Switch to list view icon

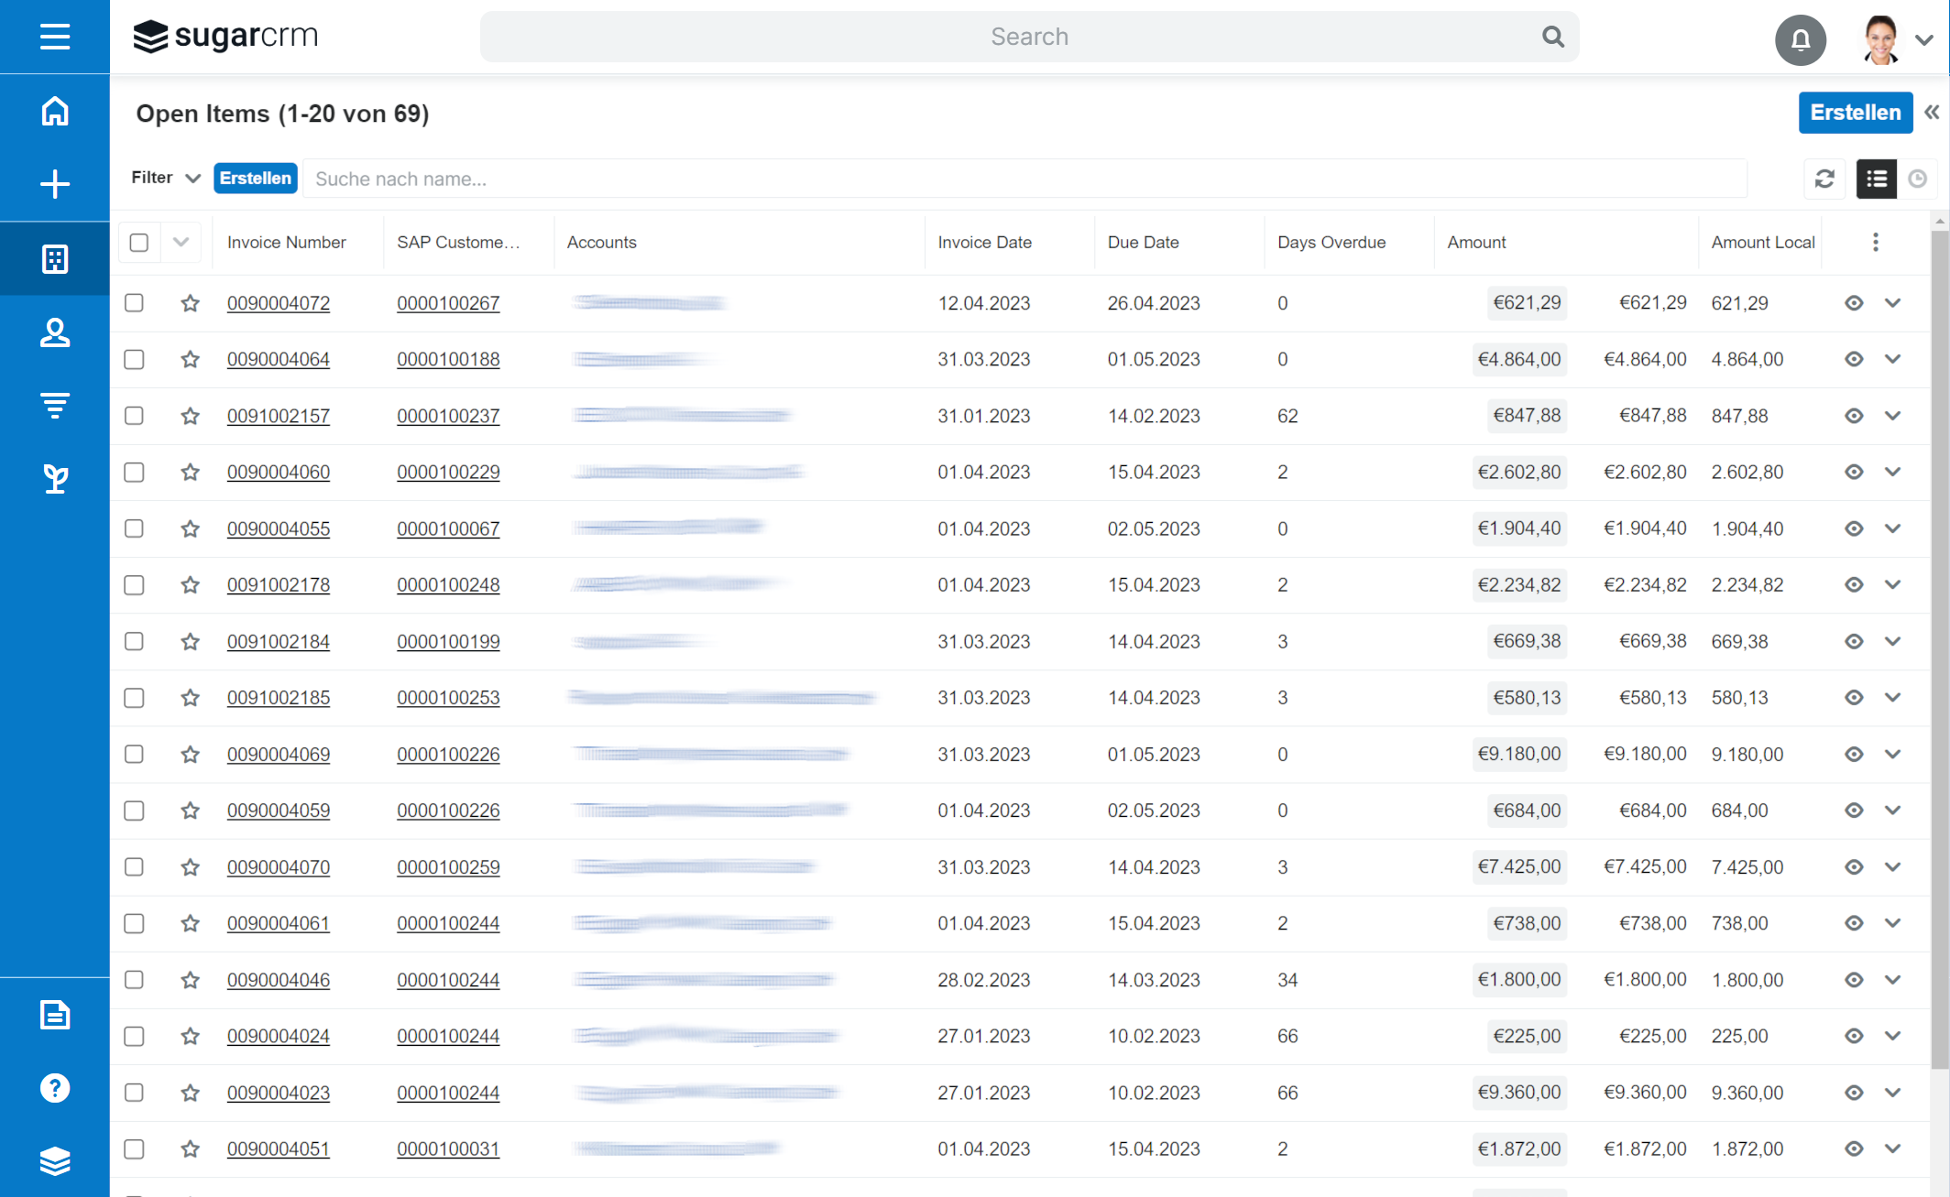click(x=1877, y=179)
